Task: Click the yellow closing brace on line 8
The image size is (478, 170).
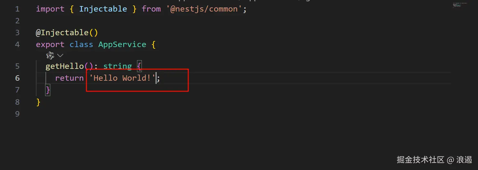Action: point(38,102)
